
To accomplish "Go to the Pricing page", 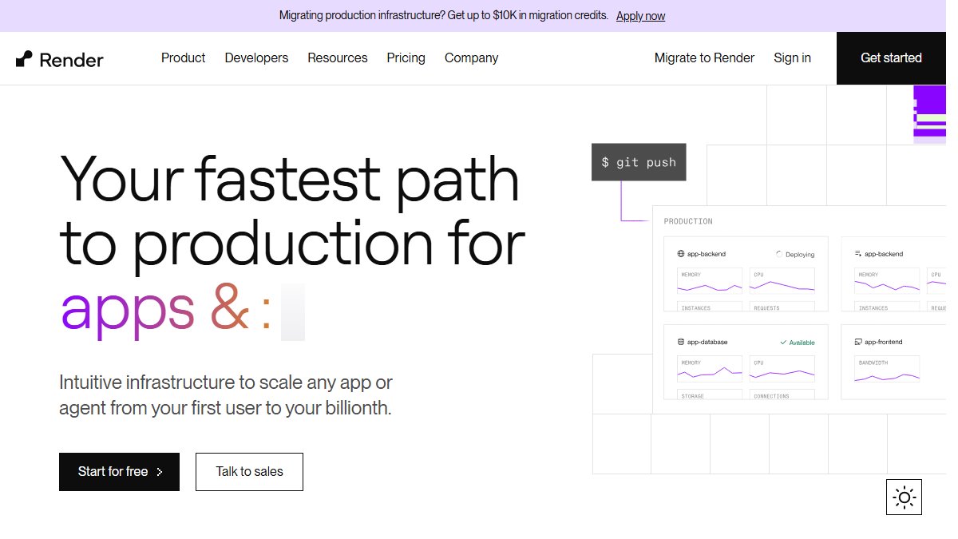I will pos(406,58).
